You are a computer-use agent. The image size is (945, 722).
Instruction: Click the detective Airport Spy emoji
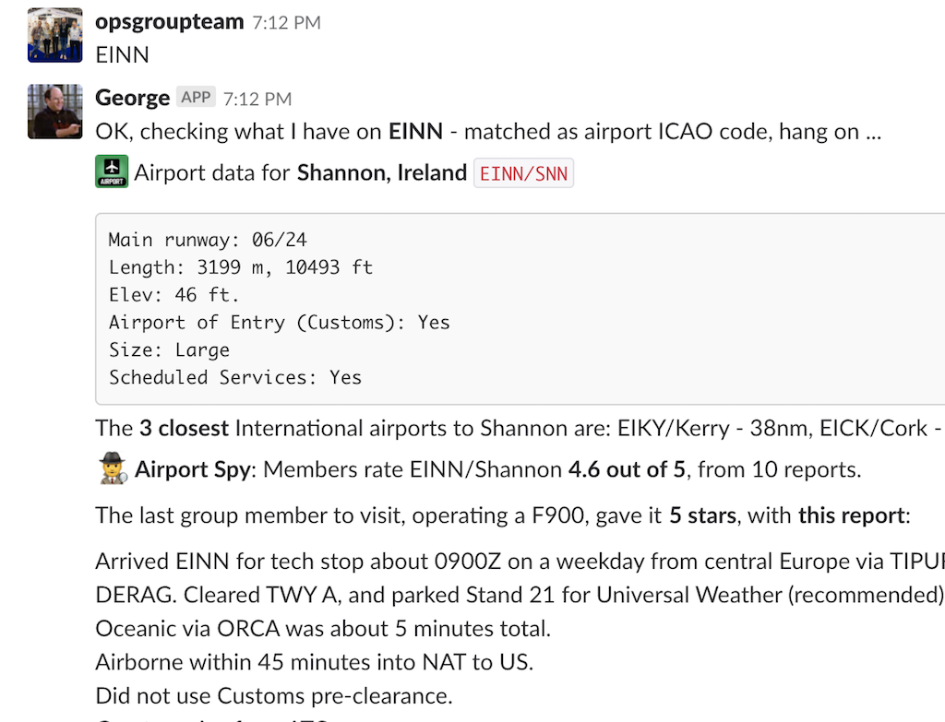pos(112,470)
